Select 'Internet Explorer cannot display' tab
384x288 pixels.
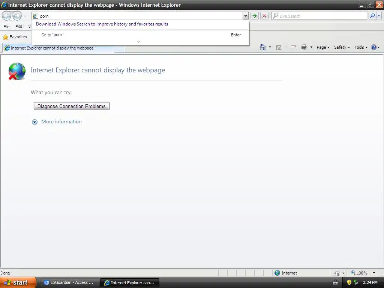pos(58,48)
